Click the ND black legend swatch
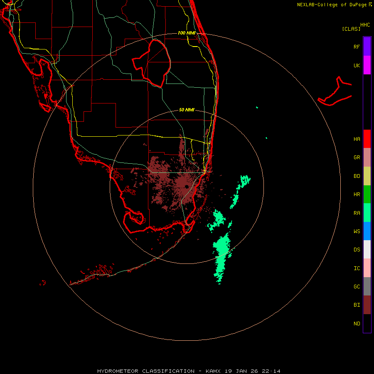The width and height of the screenshot is (374, 374). click(367, 323)
